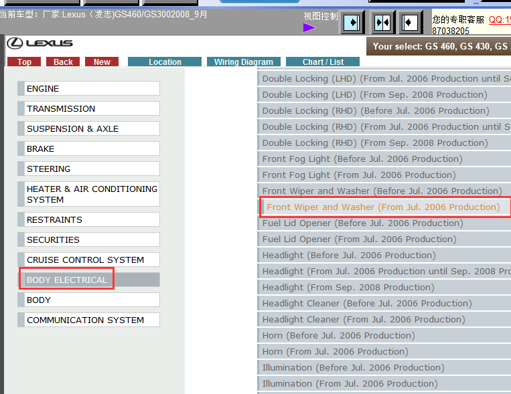The width and height of the screenshot is (511, 394).
Task: Open Double Locking (RHD) From Sep. 2008 Production
Action: click(384, 143)
